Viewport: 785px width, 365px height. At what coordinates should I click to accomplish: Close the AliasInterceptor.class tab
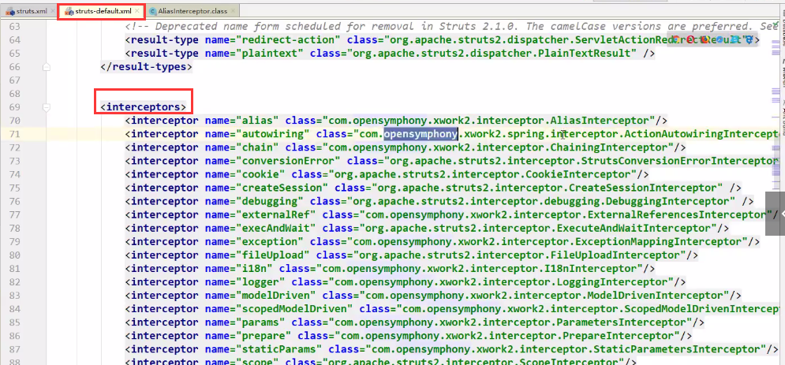coord(234,12)
